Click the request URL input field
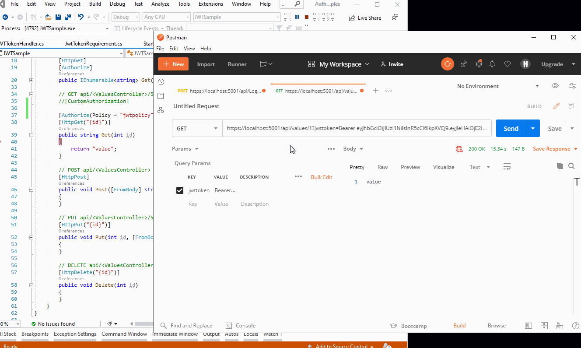This screenshot has width=581, height=348. click(357, 128)
